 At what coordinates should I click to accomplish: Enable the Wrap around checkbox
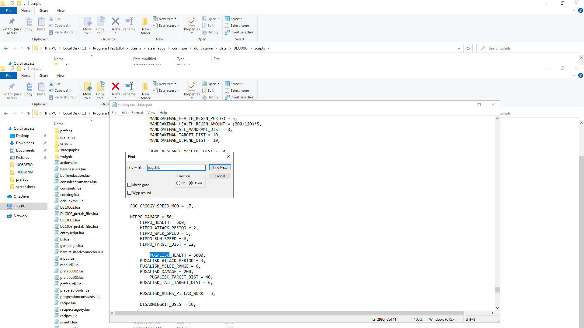pyautogui.click(x=130, y=193)
